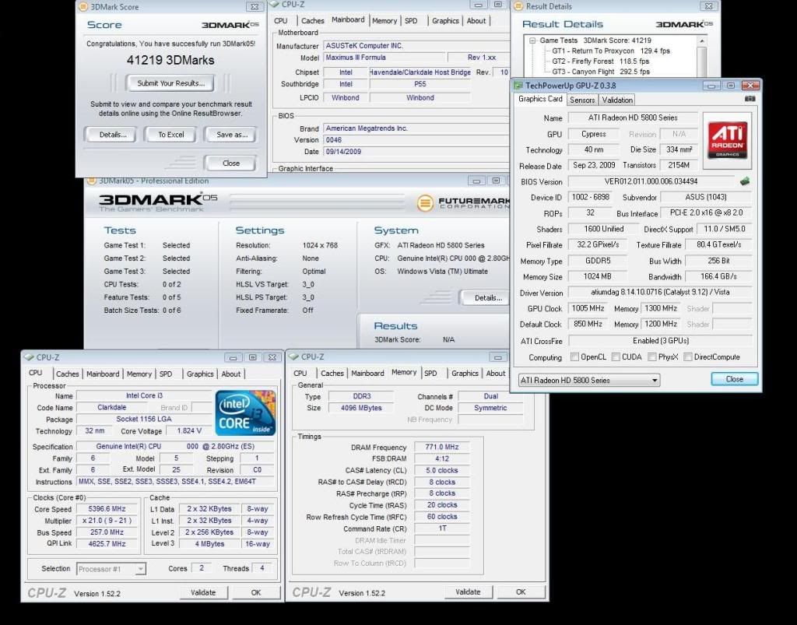Switch to the CPU tab in the CPU-Z Memory window
The width and height of the screenshot is (797, 625).
point(300,374)
